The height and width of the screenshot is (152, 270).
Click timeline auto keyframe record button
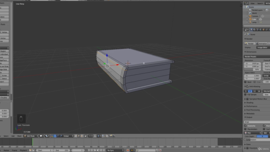pyautogui.click(x=128, y=150)
